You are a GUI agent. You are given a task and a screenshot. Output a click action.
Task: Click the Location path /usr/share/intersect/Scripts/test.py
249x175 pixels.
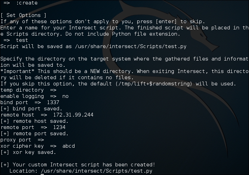pos(96,171)
